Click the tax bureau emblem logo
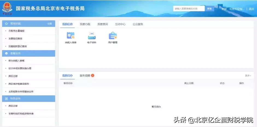Viewport: 257px width, 127px height. pyautogui.click(x=7, y=8)
